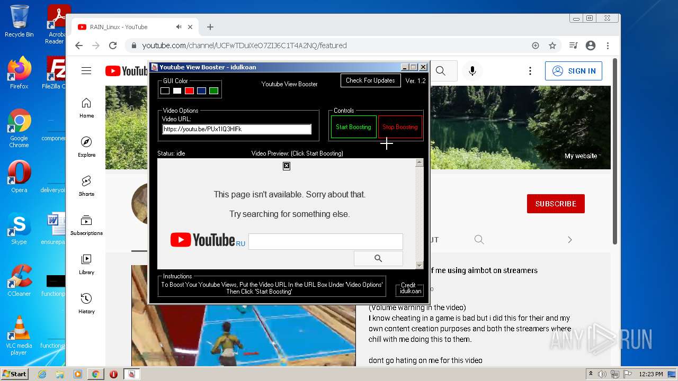
Task: Open CCleaner desktop shortcut
Action: pos(19,280)
